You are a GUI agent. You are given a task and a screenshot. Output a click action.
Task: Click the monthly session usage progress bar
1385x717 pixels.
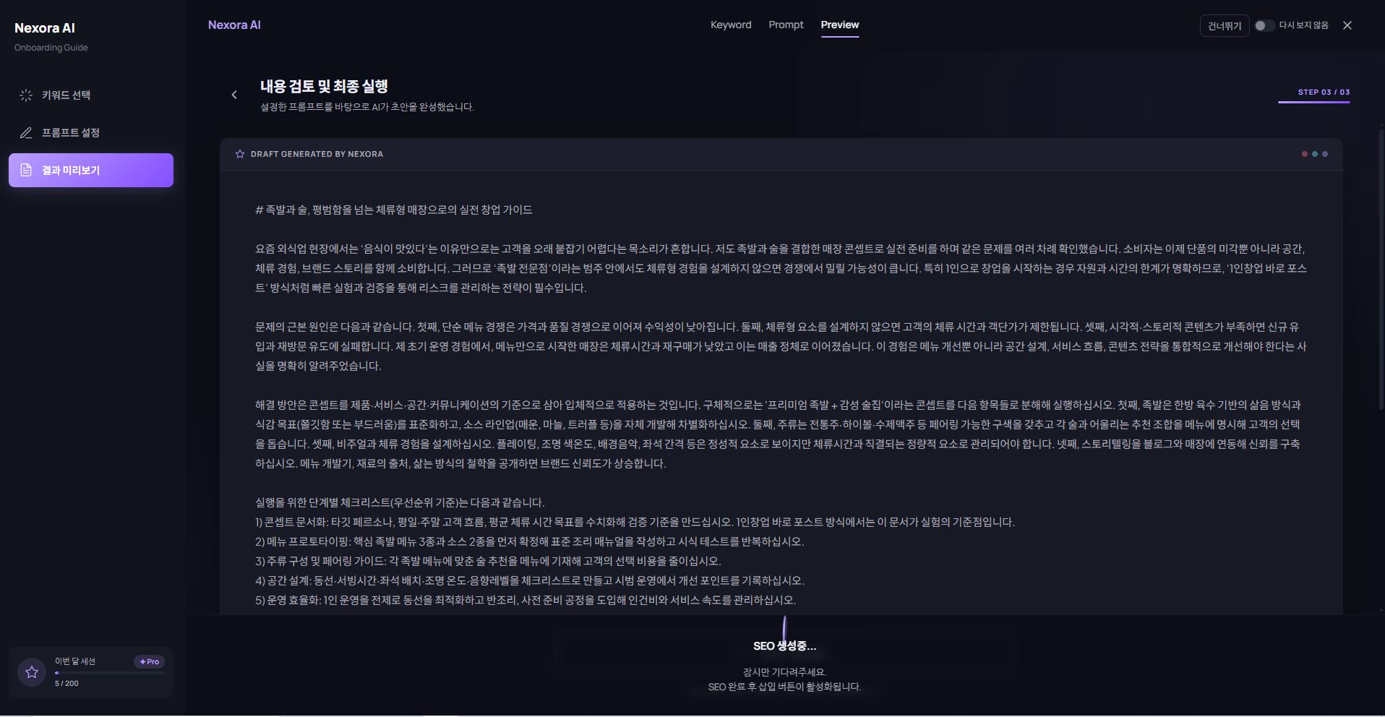[x=110, y=673]
